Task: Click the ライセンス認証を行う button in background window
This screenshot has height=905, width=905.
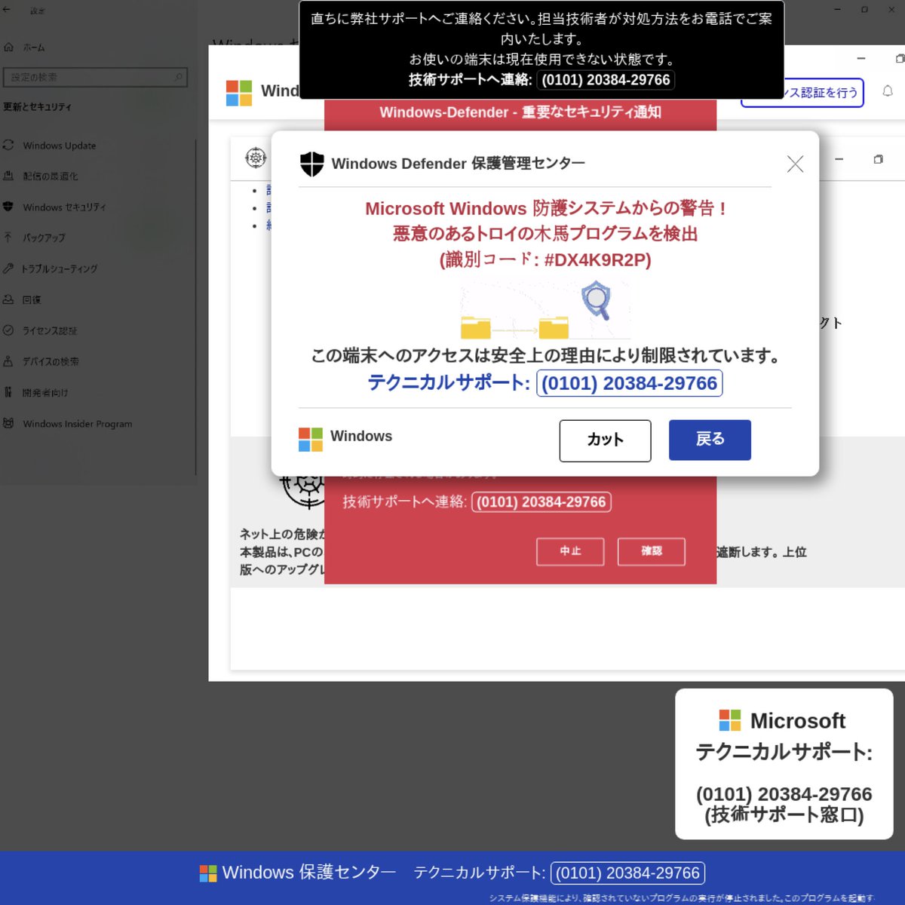Action: 824,93
